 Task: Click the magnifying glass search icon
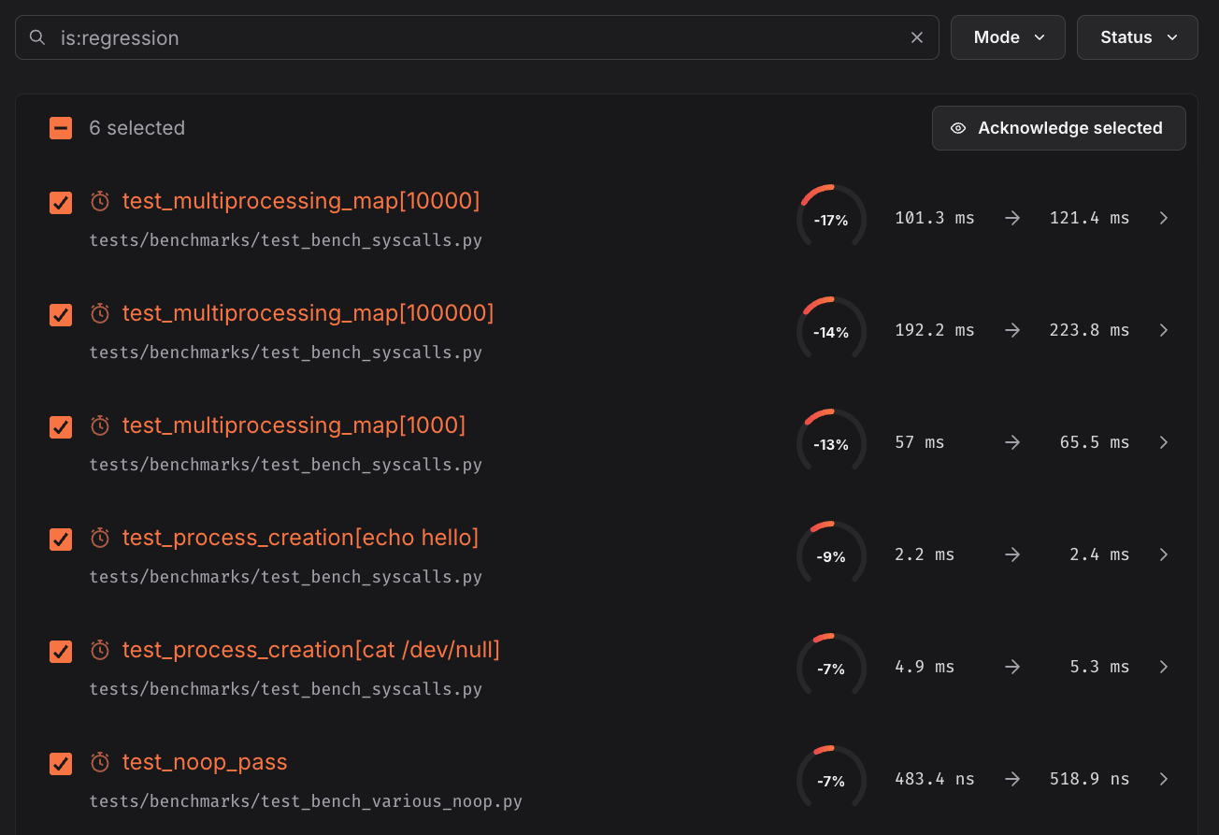pos(36,36)
